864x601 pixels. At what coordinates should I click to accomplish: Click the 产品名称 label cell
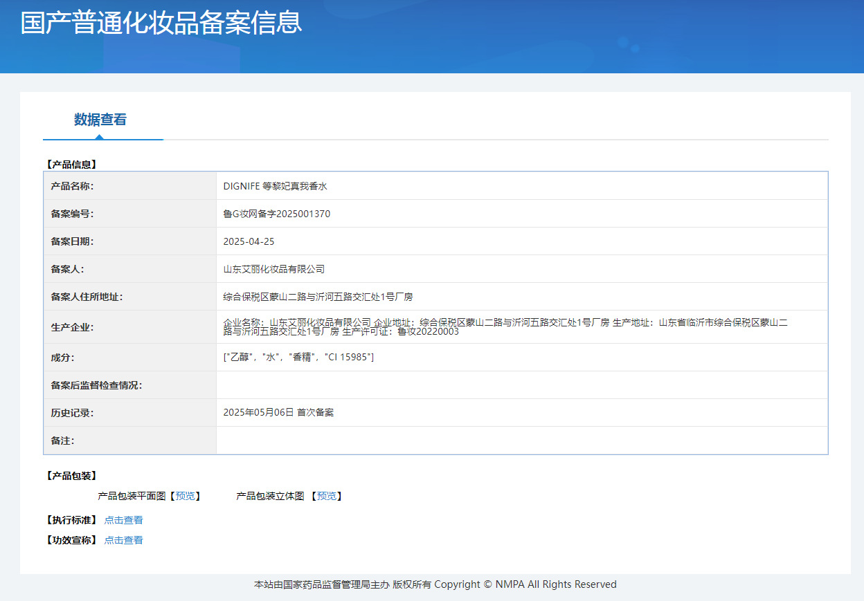[130, 186]
